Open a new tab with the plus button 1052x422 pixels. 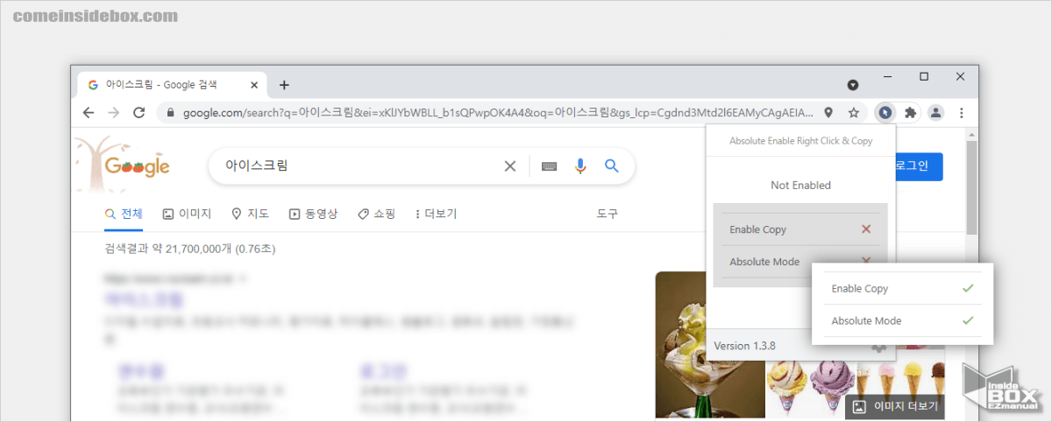pos(284,85)
